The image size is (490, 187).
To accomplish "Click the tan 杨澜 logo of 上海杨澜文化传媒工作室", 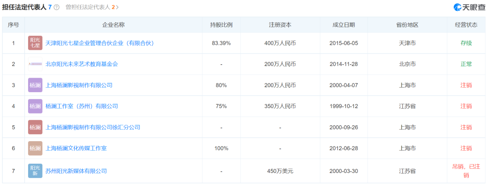I will (35, 148).
